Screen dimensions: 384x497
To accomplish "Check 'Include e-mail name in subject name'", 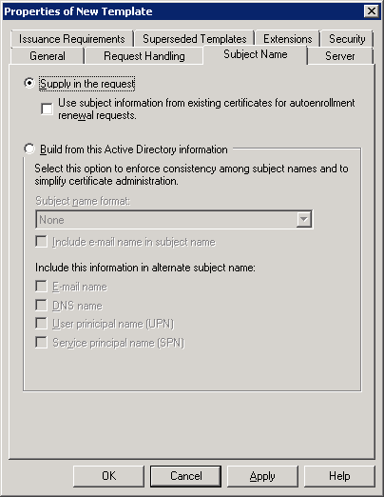I will (42, 242).
